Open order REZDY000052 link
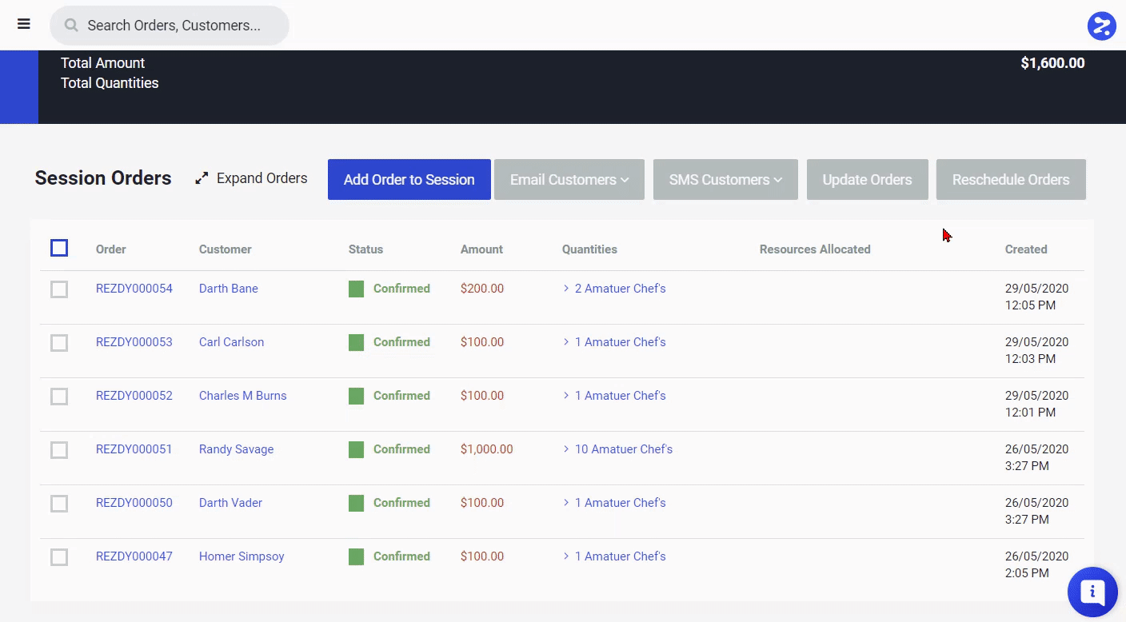The image size is (1126, 622). [134, 396]
